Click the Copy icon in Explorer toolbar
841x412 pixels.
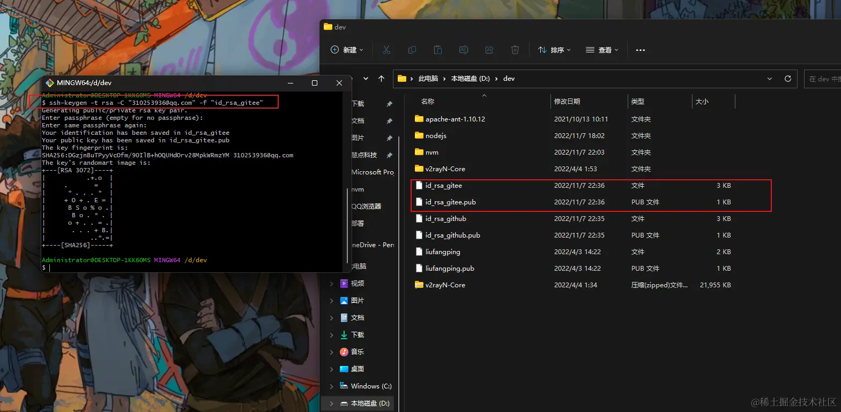pyautogui.click(x=412, y=50)
